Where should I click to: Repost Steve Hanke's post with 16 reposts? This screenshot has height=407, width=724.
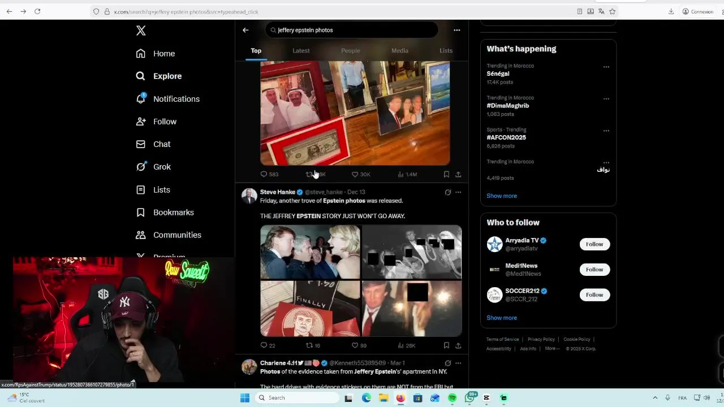coord(313,345)
